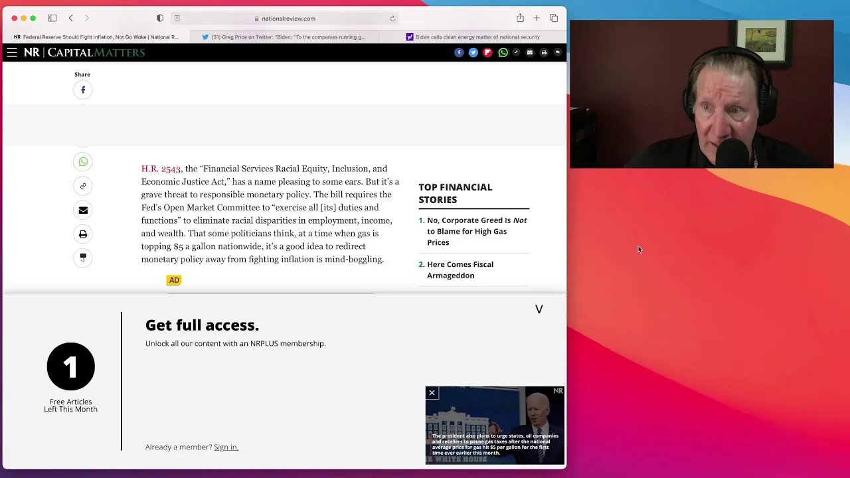This screenshot has width=850, height=478.
Task: Open the 'Here Comes Fiscal Armageddon' story
Action: point(460,270)
